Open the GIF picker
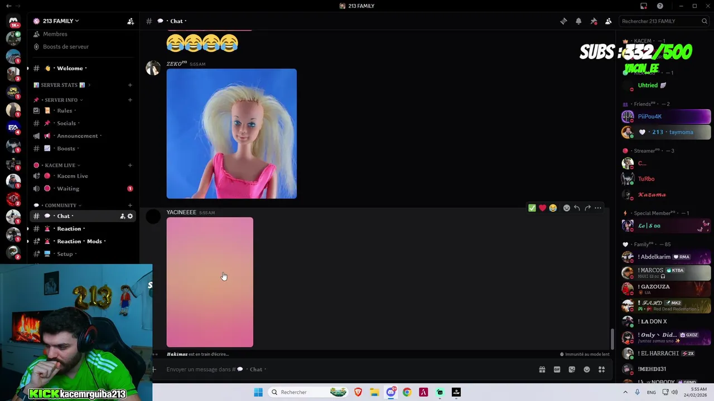Viewport: 714px width, 401px height. [x=557, y=369]
